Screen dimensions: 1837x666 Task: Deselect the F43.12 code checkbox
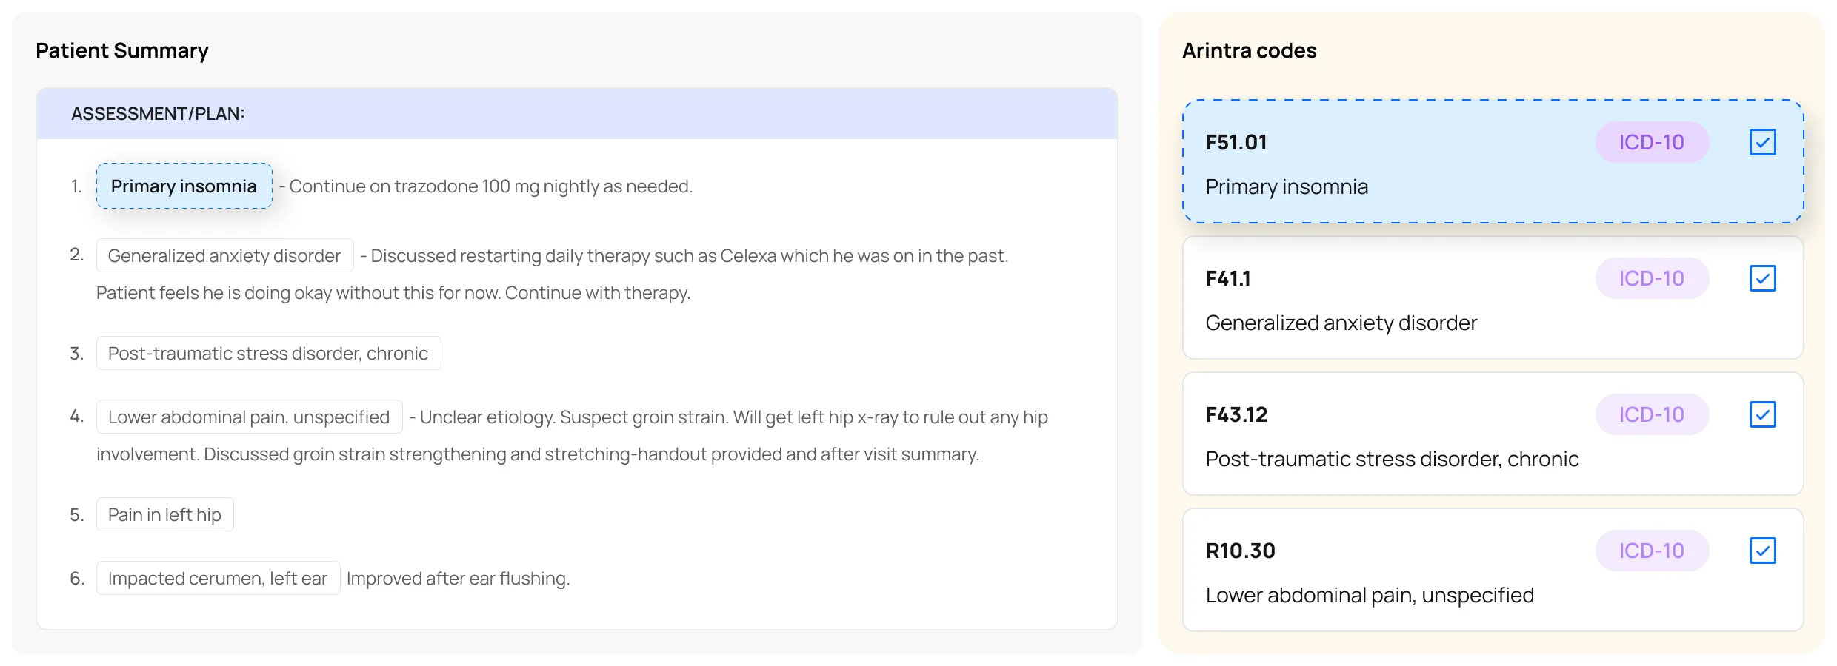click(x=1762, y=414)
